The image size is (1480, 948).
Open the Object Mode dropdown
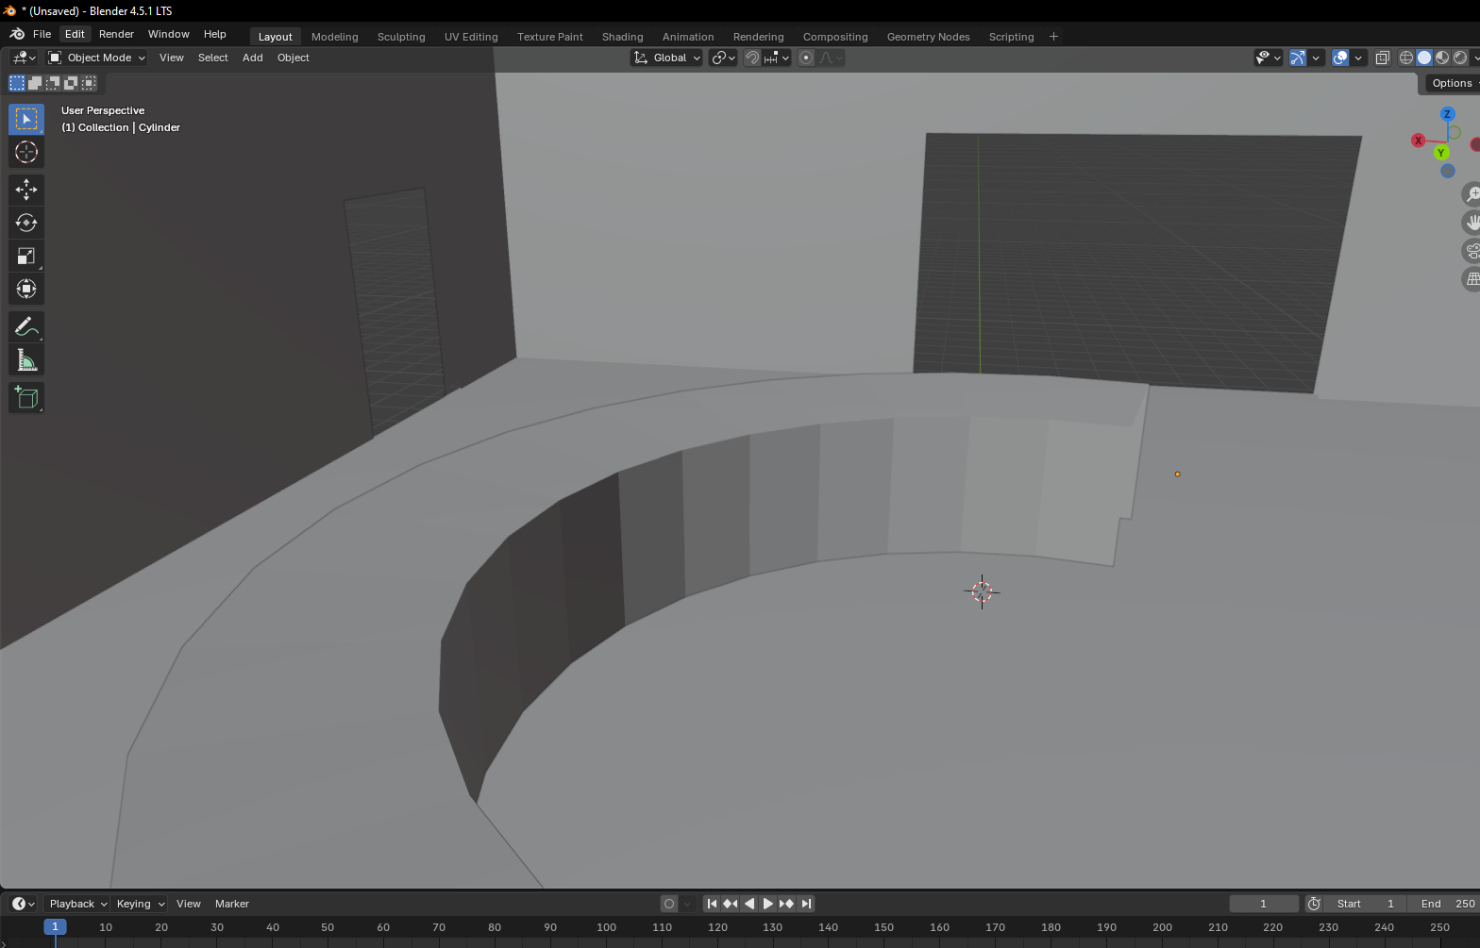pos(97,58)
